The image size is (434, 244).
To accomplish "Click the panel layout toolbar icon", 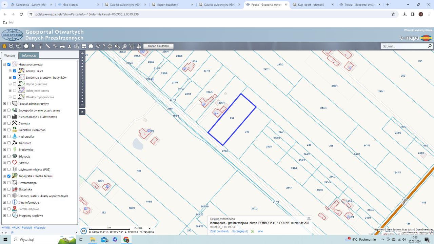I will point(84,46).
